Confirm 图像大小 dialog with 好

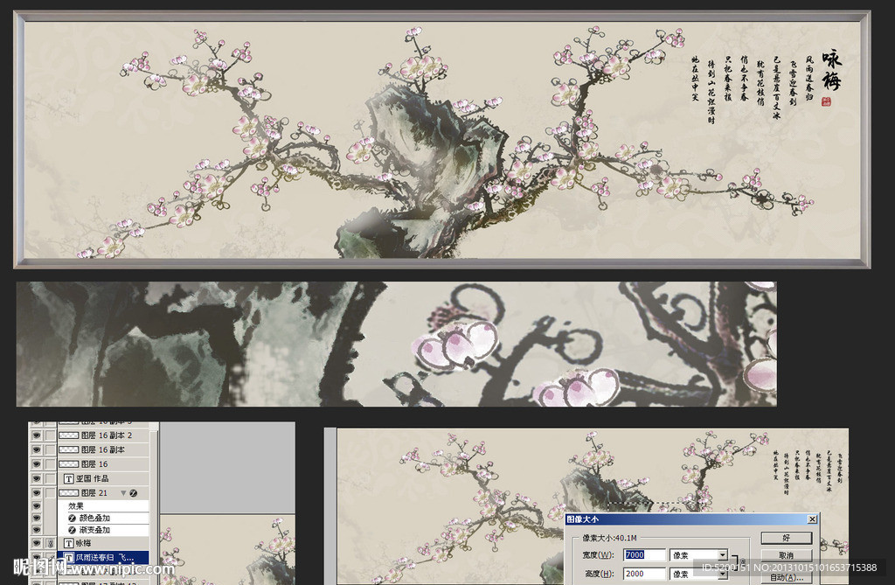786,538
